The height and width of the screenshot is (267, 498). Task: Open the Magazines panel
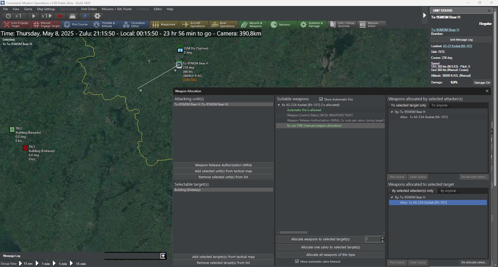tap(164, 25)
